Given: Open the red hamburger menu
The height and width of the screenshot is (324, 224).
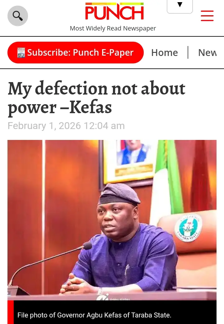Looking at the screenshot, I should tap(207, 16).
